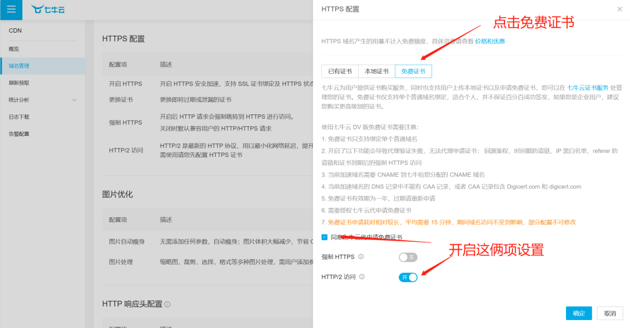Click info icon next to 强制 HTTPS
Screen dimensions: 630x328
point(361,257)
